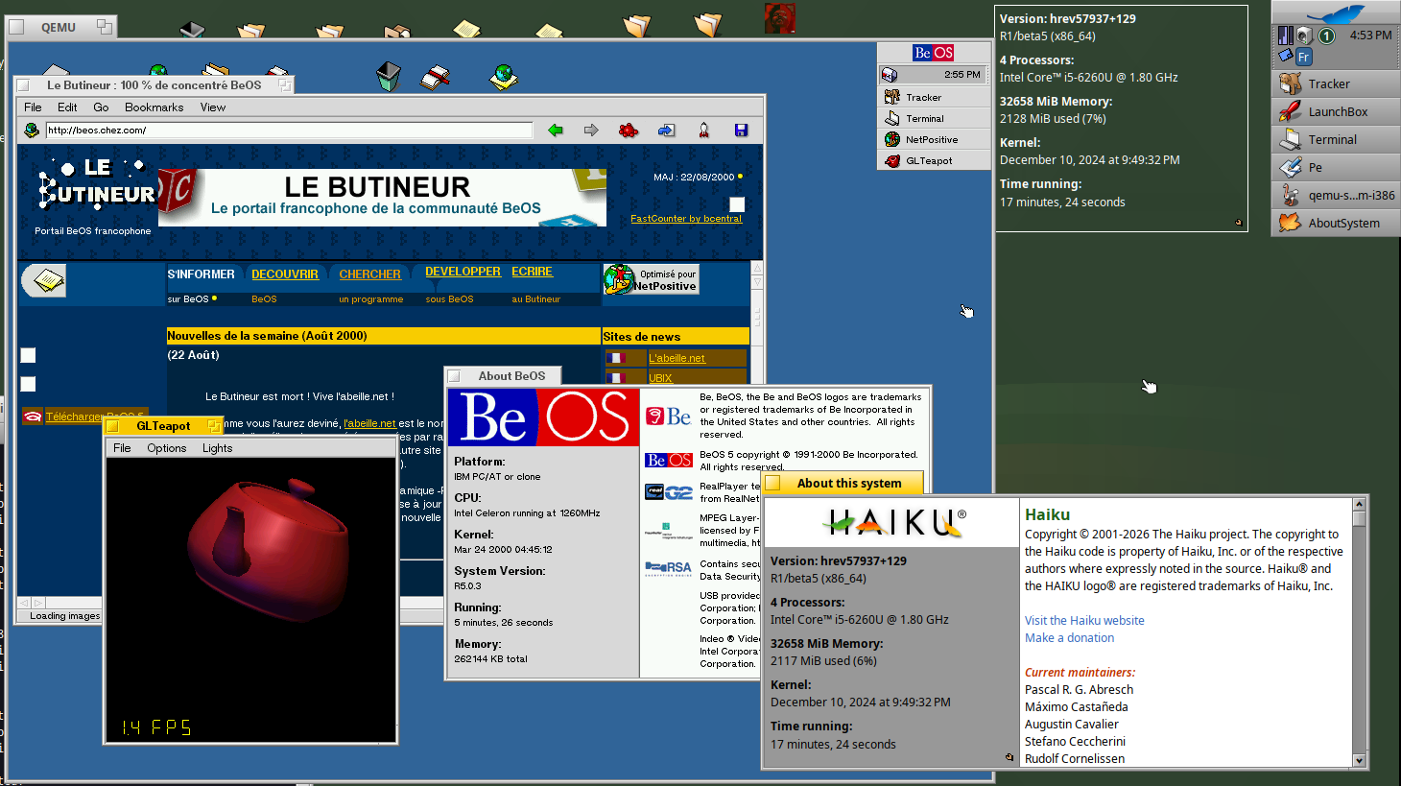This screenshot has width=1401, height=786.
Task: Open the globe-on-paper icon on BeOS desktop
Action: click(x=504, y=77)
